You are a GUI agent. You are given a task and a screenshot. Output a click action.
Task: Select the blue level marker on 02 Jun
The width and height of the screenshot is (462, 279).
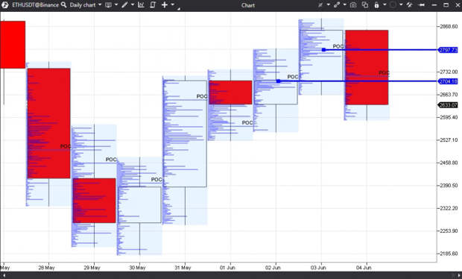[x=278, y=81]
